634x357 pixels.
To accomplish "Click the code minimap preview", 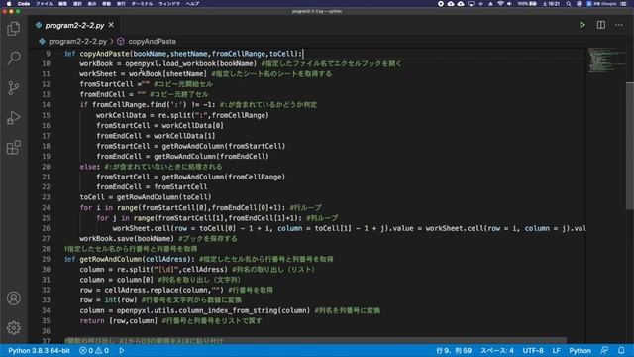I will 605,60.
